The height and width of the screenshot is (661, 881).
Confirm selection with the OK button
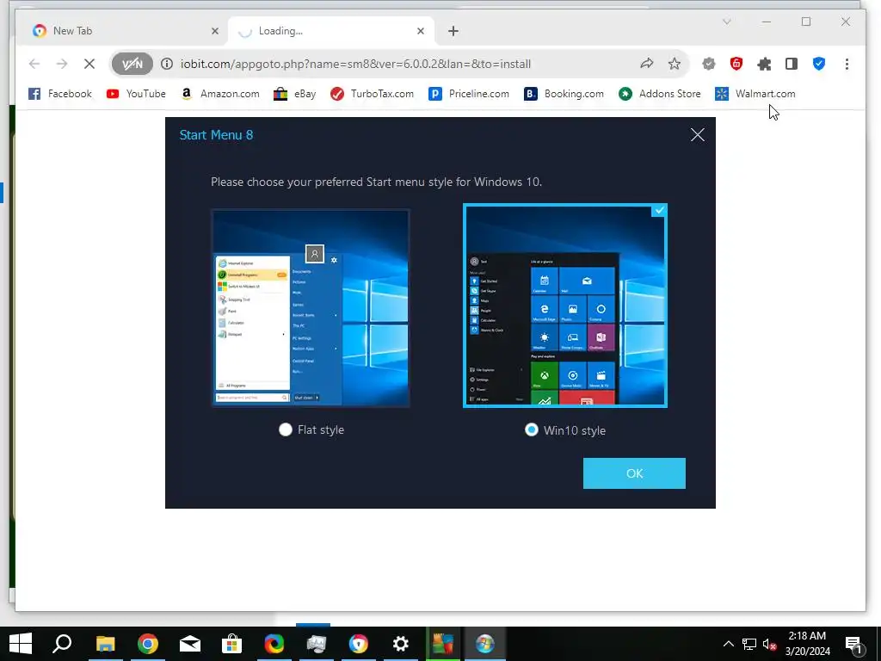pyautogui.click(x=634, y=473)
